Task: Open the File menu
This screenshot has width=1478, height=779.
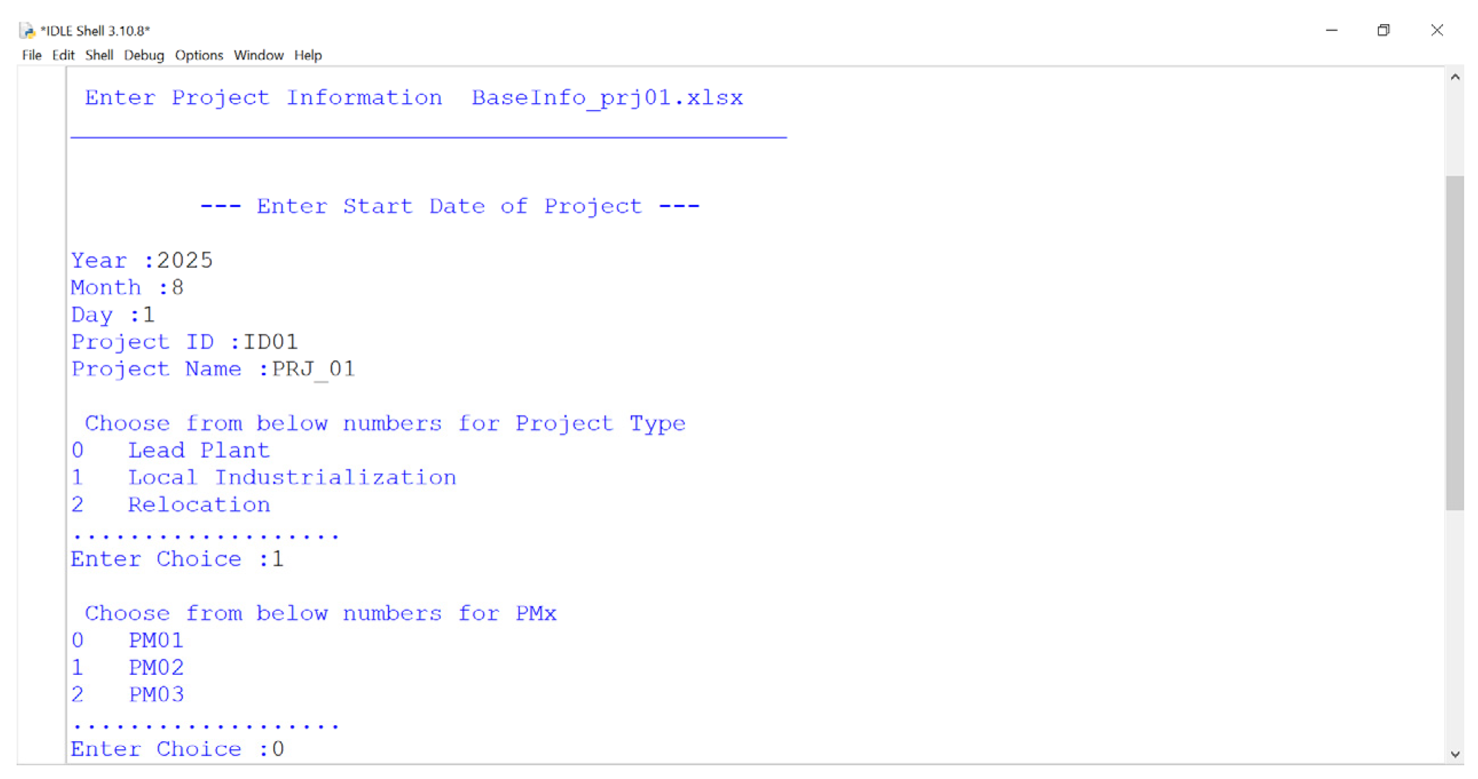Action: click(31, 55)
